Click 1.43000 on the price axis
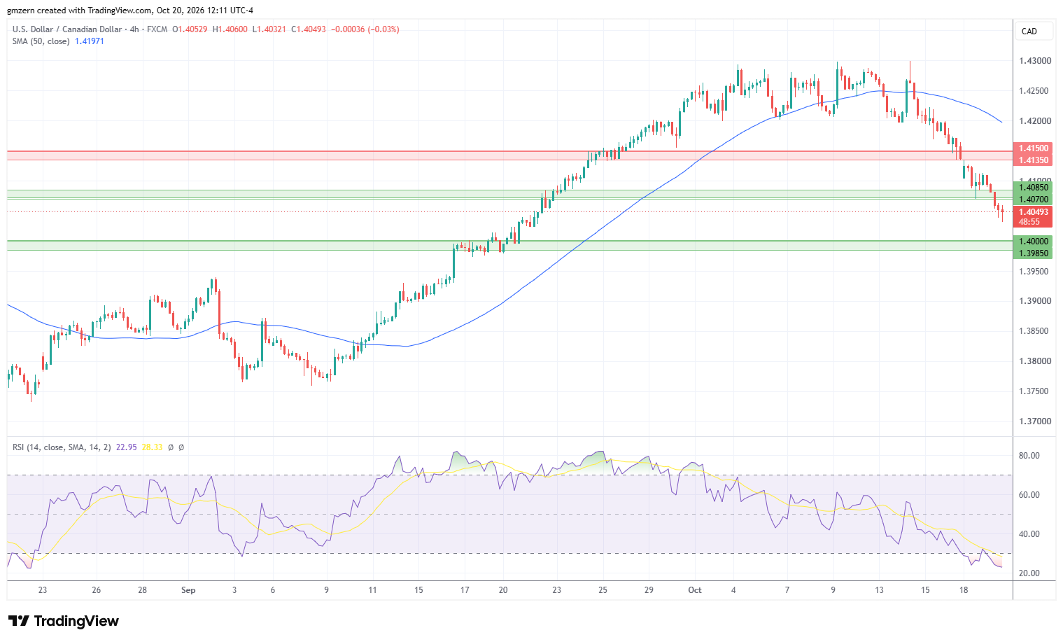 pyautogui.click(x=1034, y=61)
